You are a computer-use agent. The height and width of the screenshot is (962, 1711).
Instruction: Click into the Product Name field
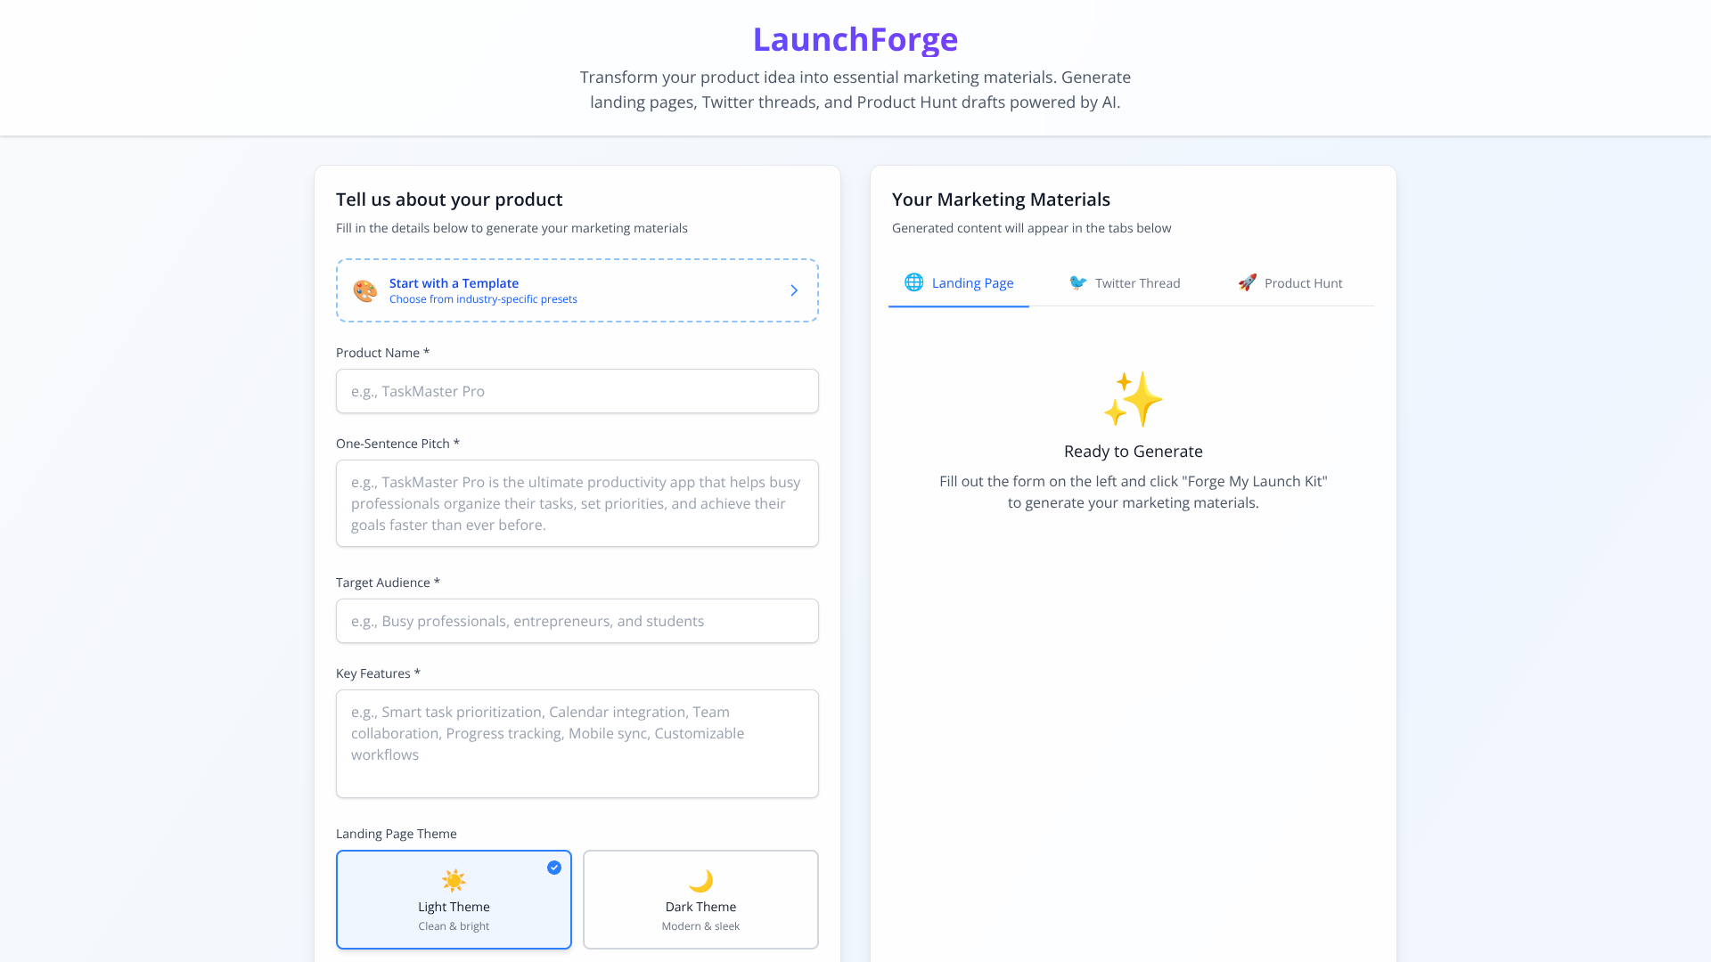pyautogui.click(x=577, y=391)
